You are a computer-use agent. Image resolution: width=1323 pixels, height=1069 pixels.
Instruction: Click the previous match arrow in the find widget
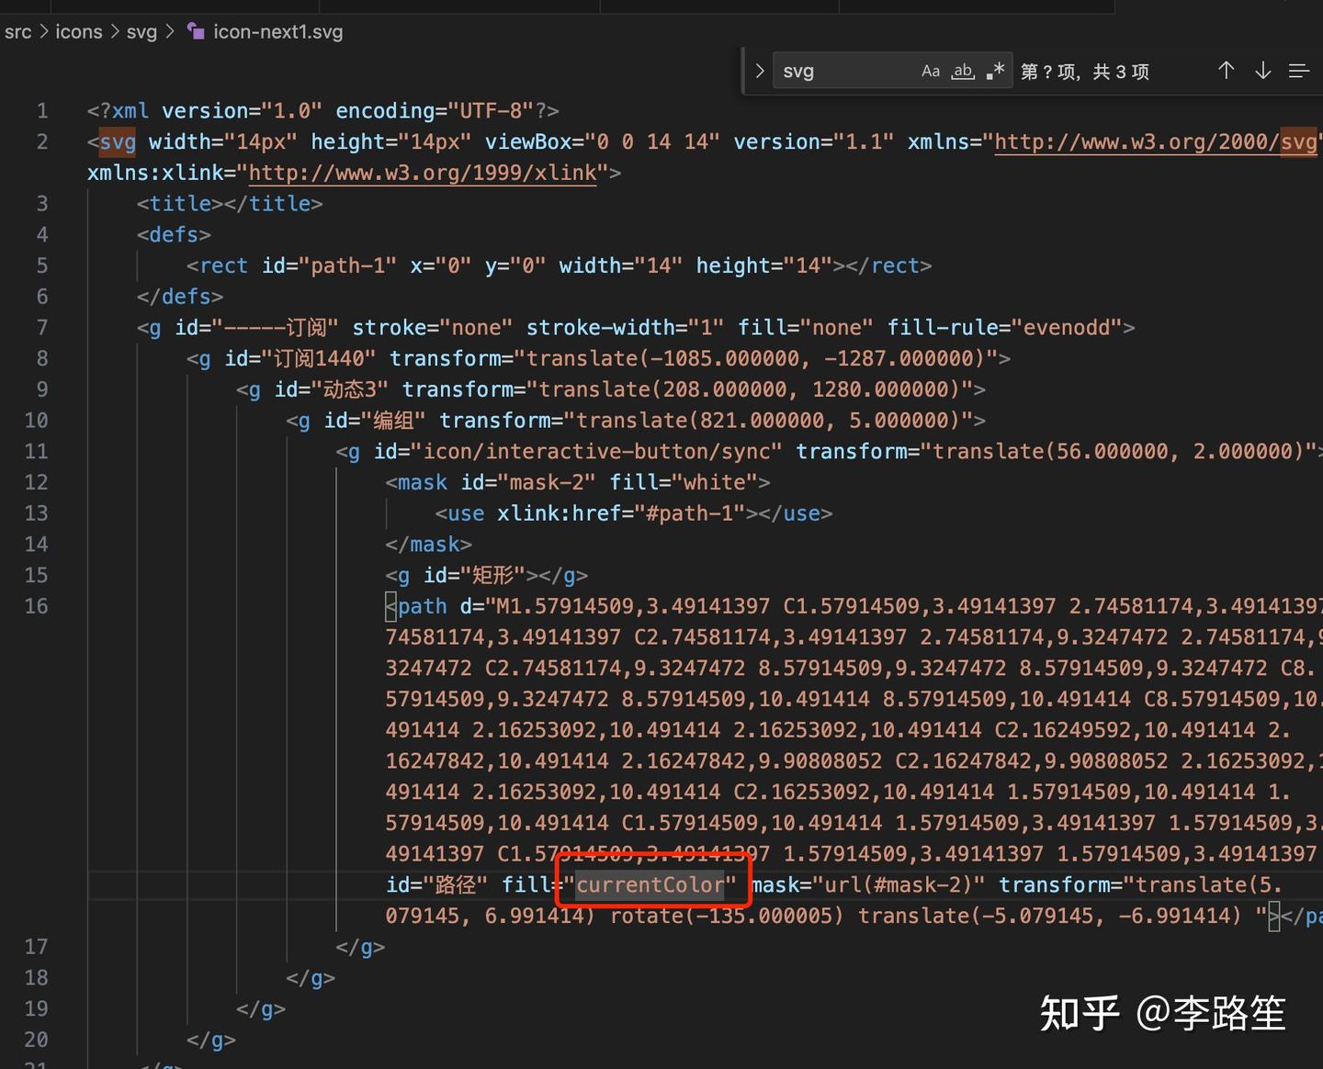[x=1226, y=70]
